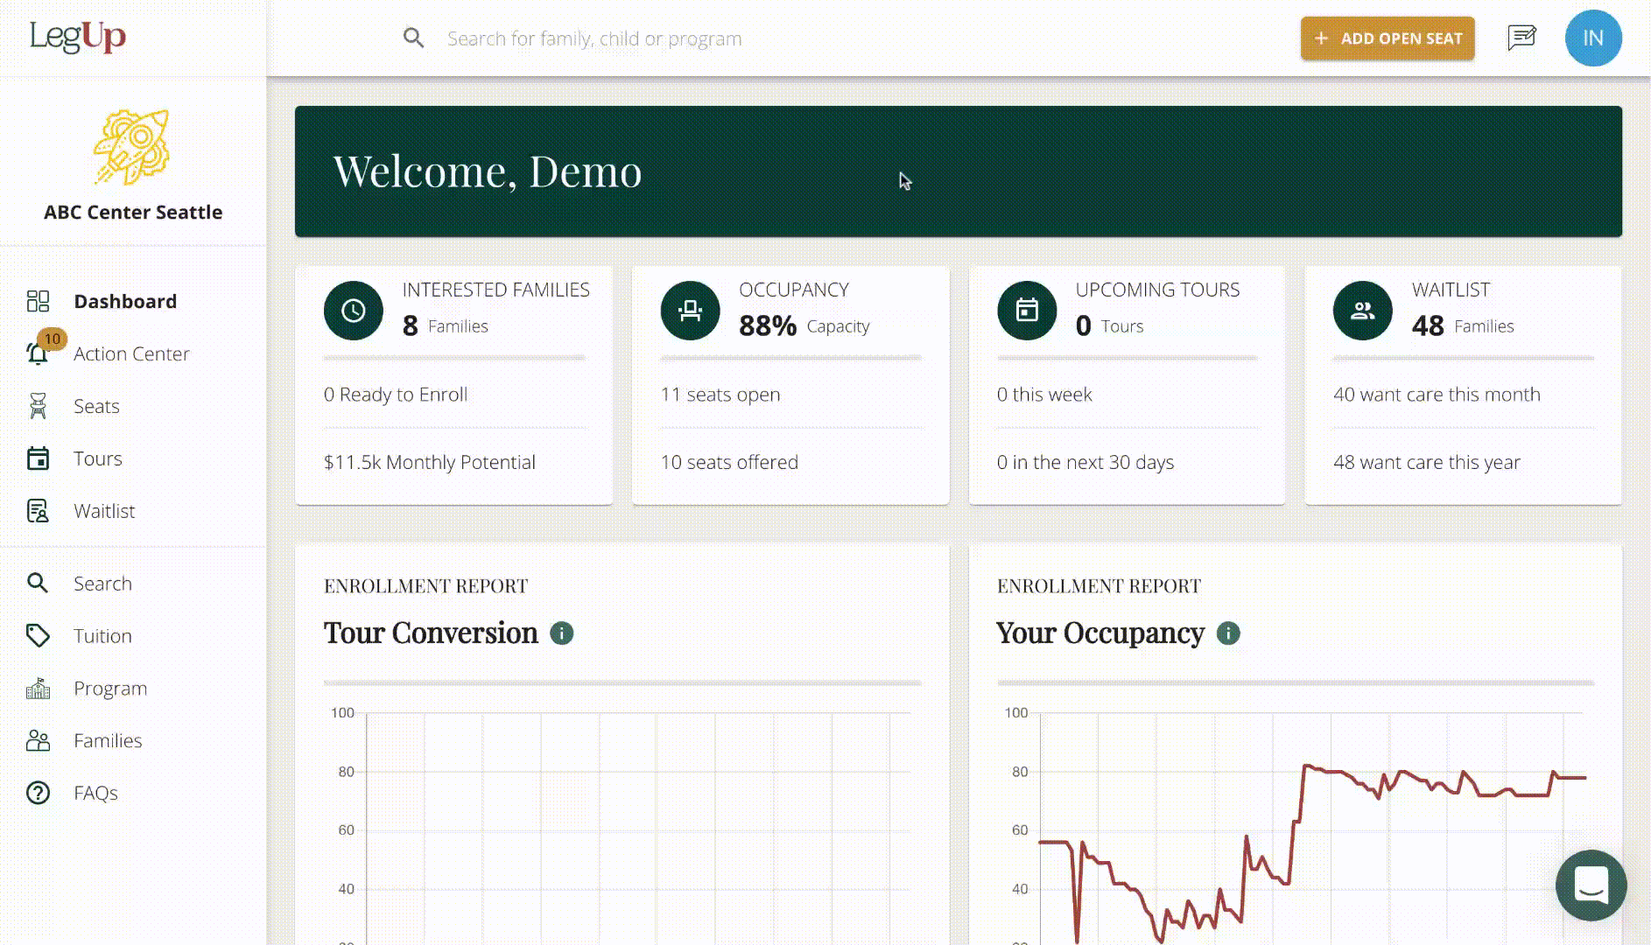Click '$11.5k Monthly Potential' text
1651x945 pixels.
(x=430, y=462)
